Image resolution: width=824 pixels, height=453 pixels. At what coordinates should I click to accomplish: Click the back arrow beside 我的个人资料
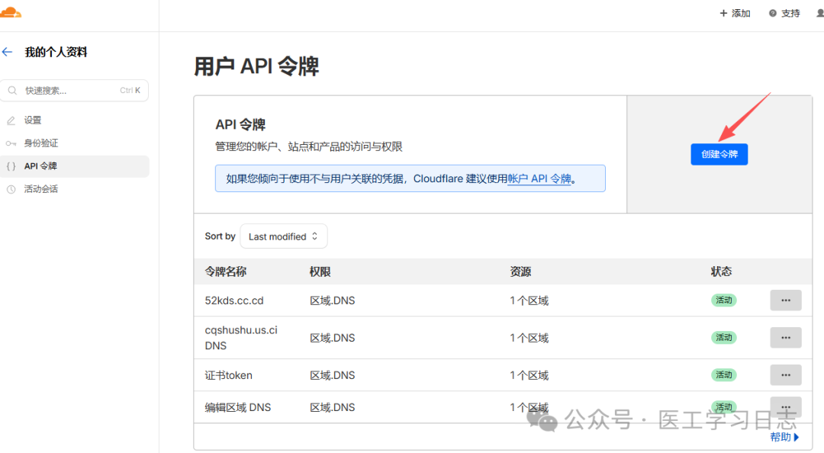pos(8,52)
